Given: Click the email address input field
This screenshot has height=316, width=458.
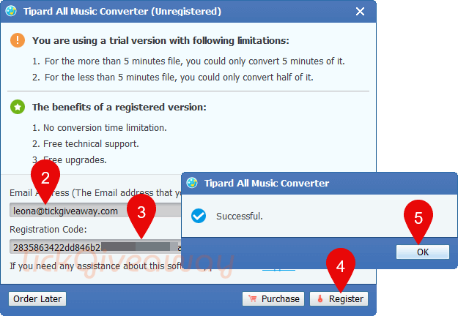Looking at the screenshot, I should (x=95, y=211).
